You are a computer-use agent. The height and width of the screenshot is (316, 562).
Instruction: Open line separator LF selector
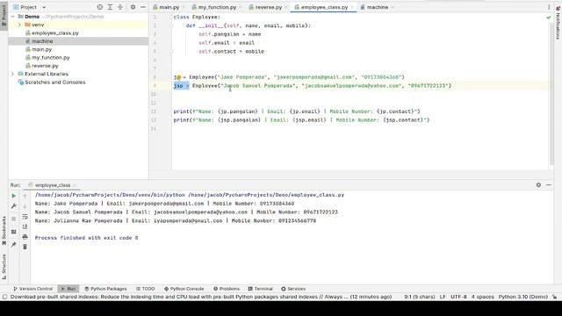(x=443, y=297)
